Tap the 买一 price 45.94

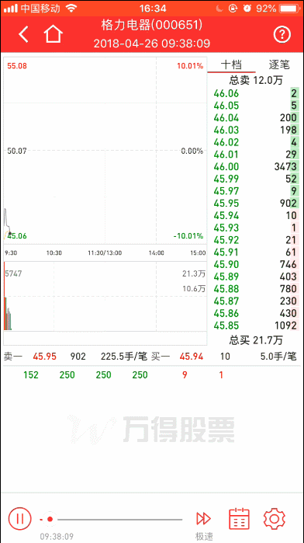(192, 357)
